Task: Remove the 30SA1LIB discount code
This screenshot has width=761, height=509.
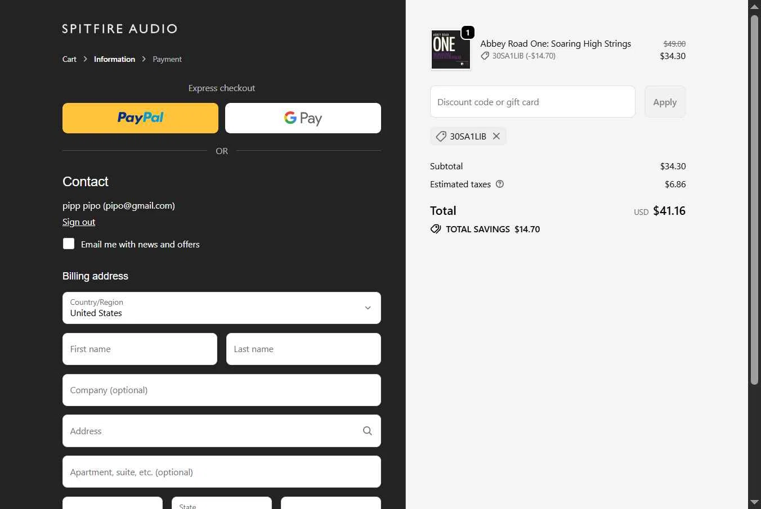Action: tap(496, 136)
